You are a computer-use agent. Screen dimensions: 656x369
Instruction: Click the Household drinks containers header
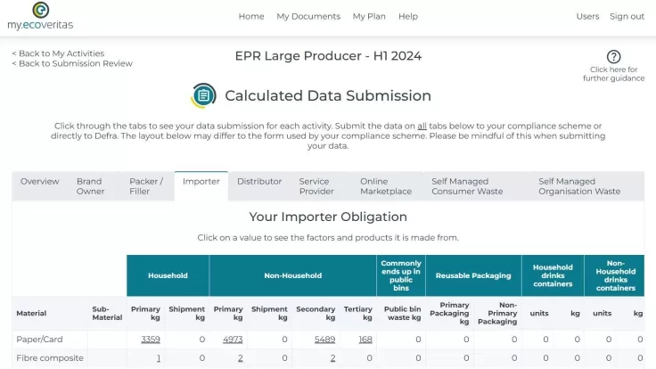click(x=553, y=275)
